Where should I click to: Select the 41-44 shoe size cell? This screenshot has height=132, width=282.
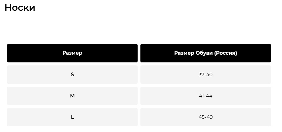pos(206,96)
